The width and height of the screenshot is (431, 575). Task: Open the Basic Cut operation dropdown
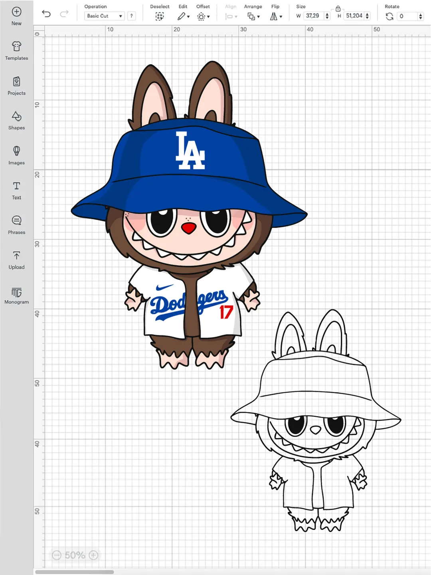pos(103,16)
